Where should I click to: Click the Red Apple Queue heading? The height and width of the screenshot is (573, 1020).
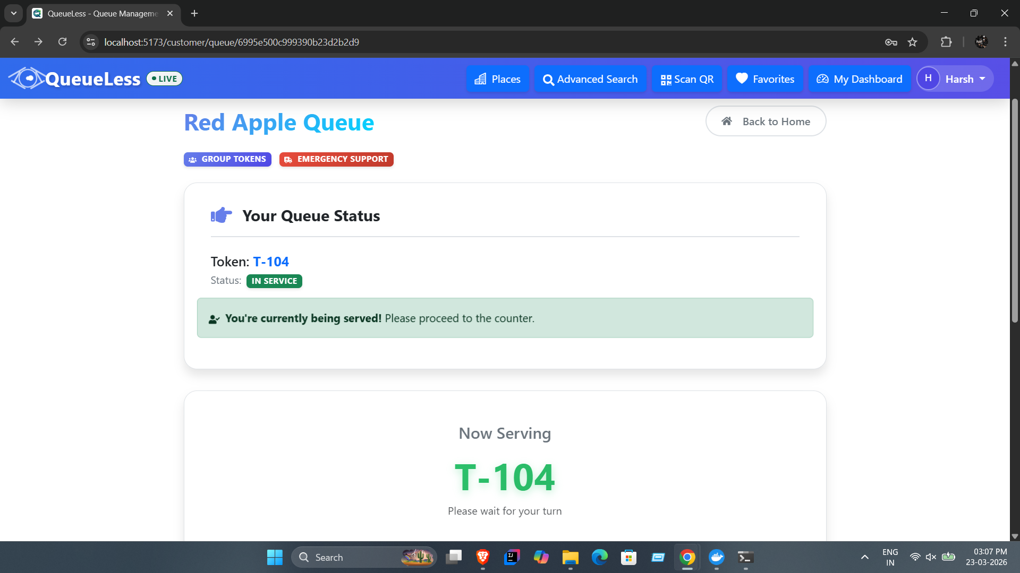click(x=279, y=122)
